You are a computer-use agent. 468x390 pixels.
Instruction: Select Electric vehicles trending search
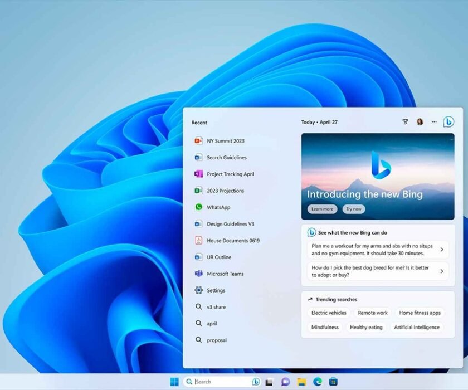329,313
